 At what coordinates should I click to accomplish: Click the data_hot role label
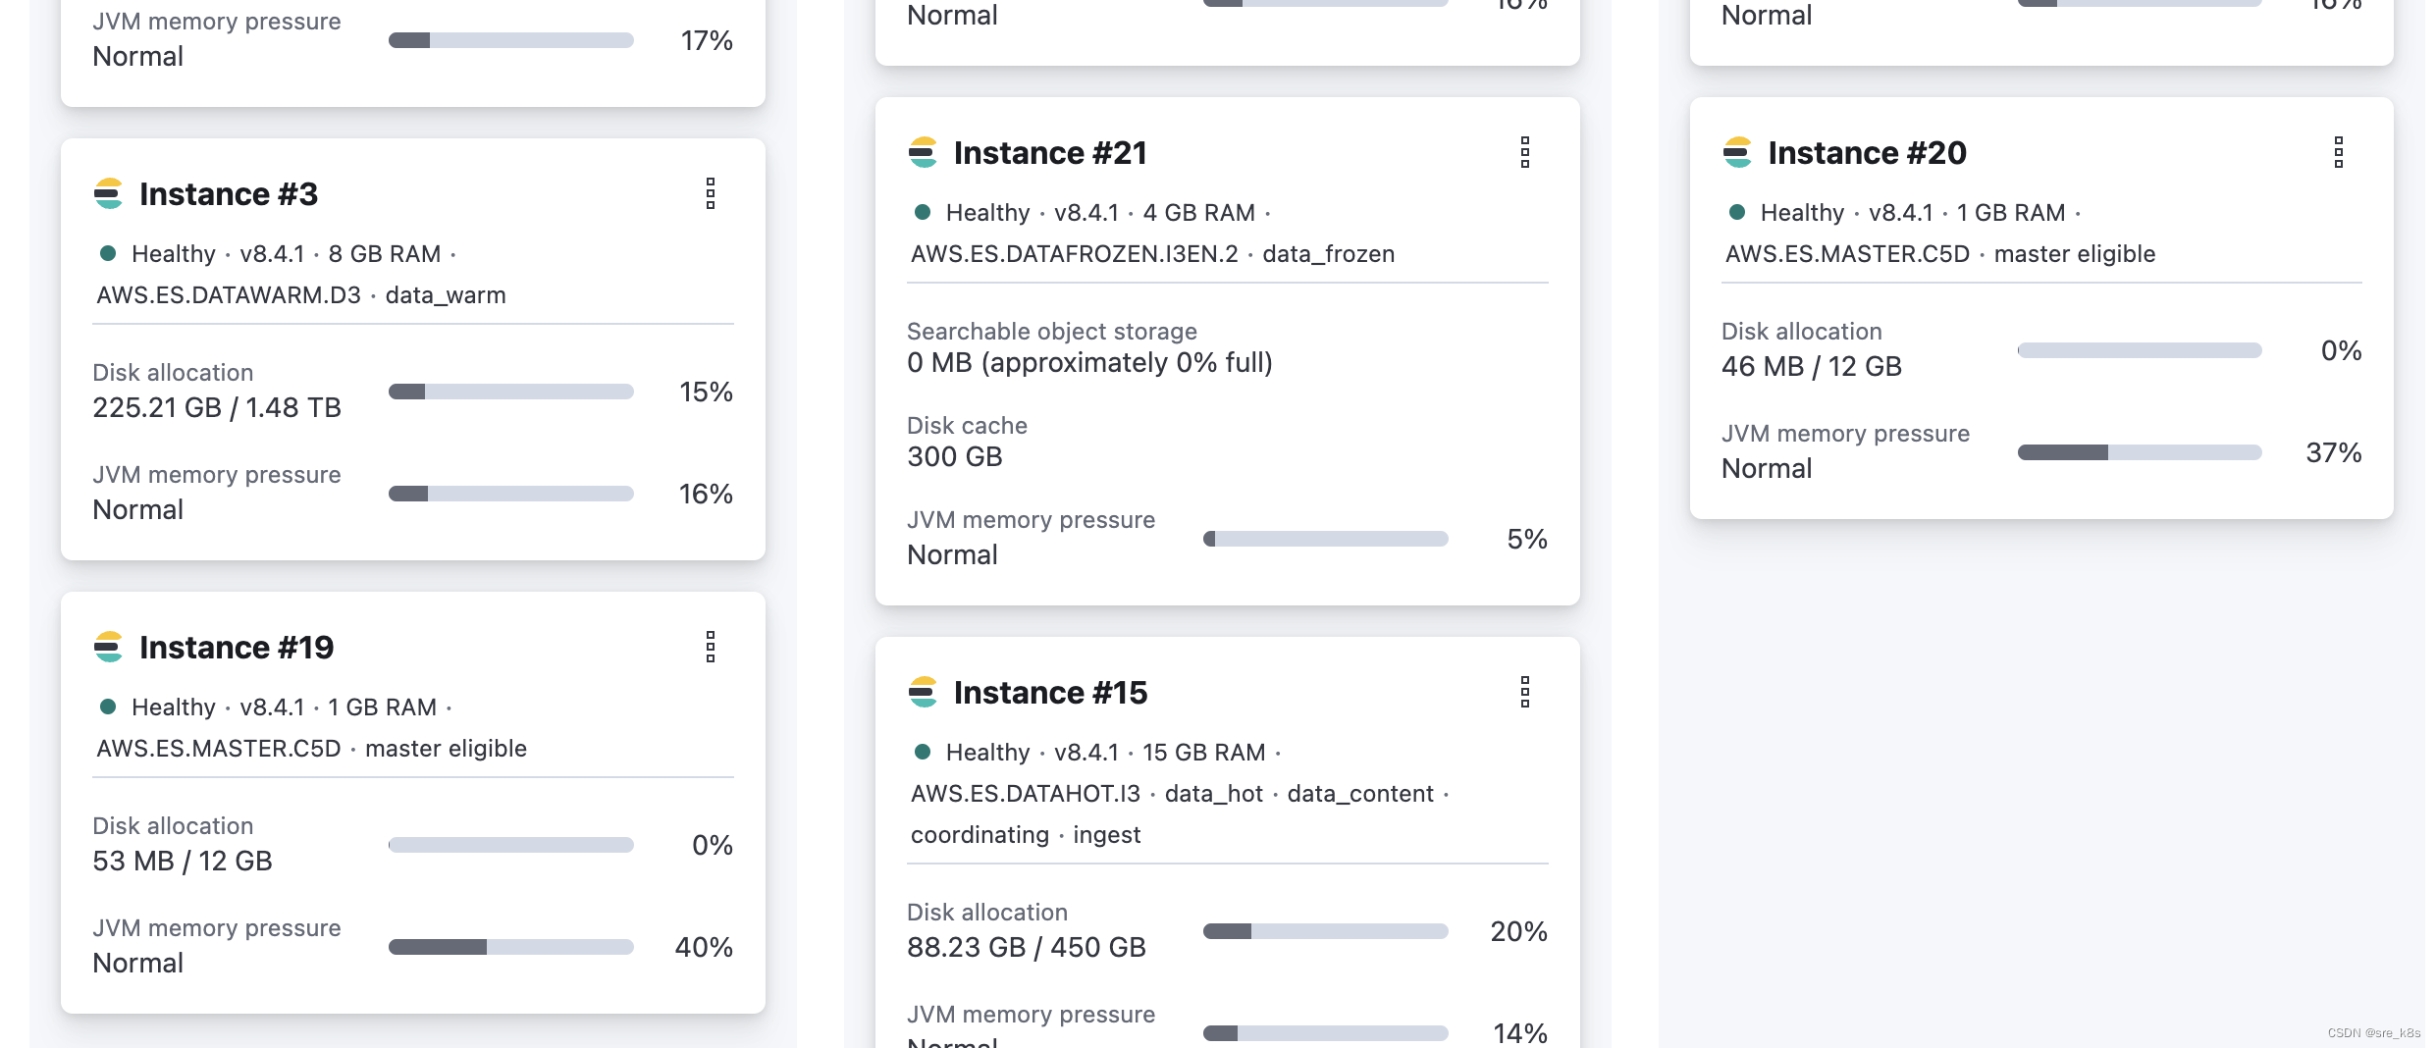[x=1214, y=794]
